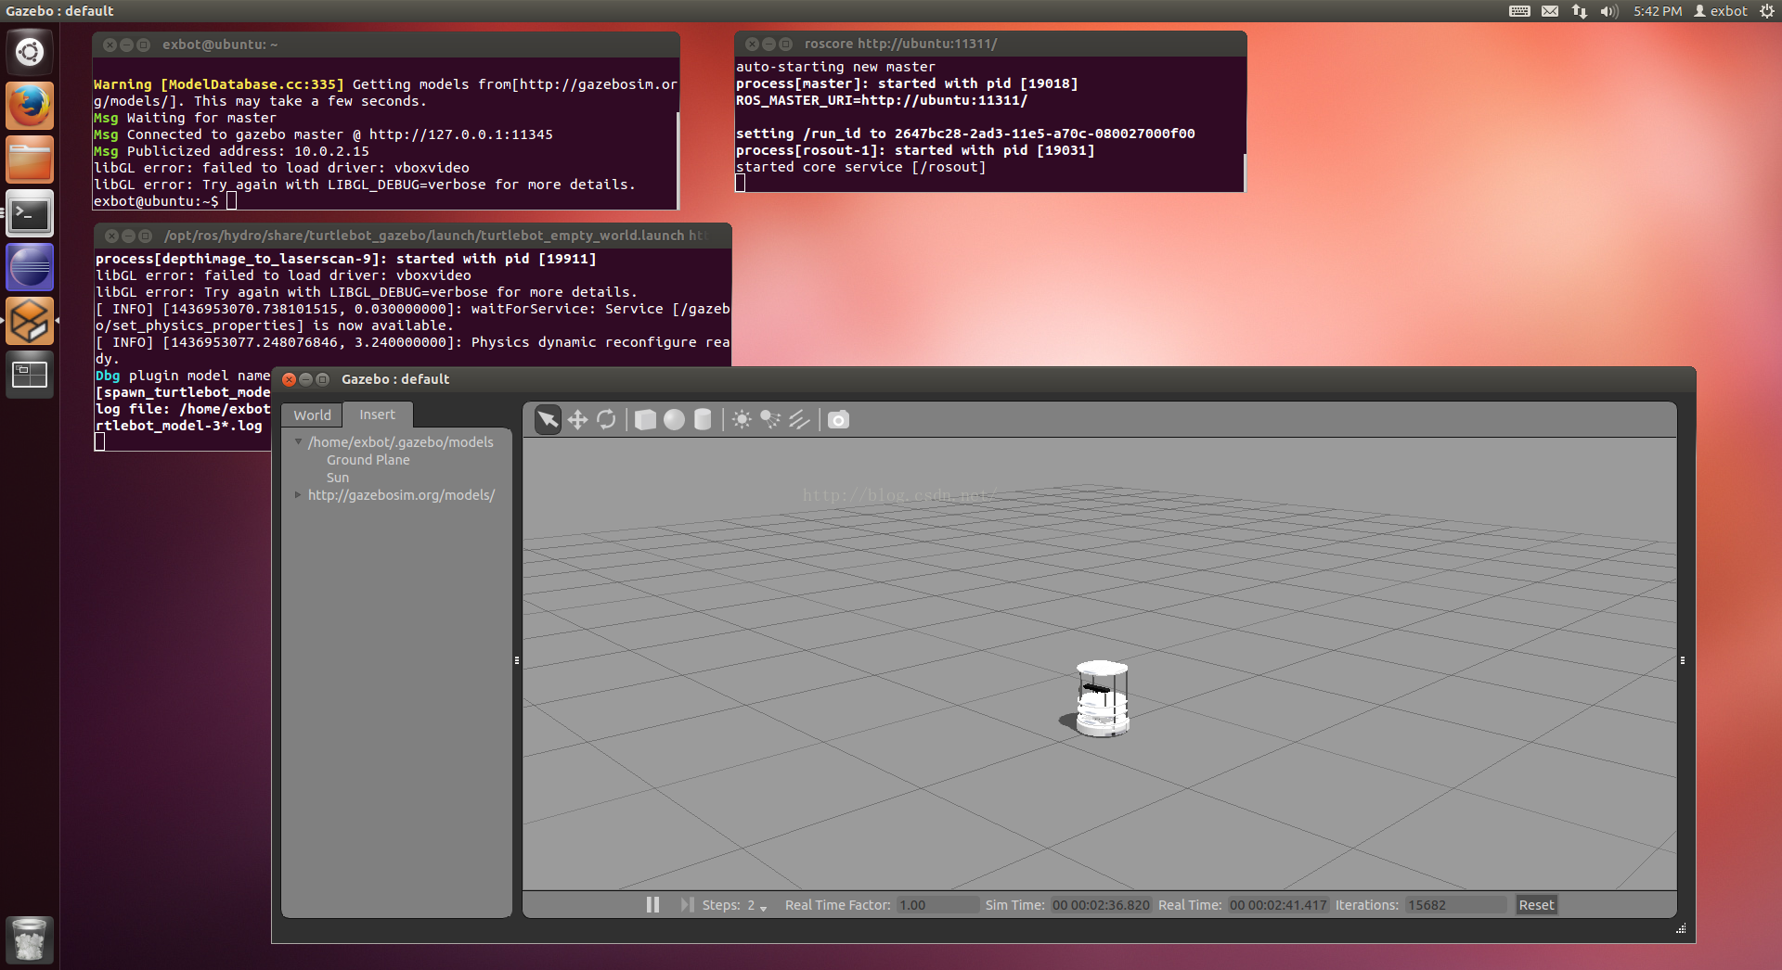Switch to the Insert tab
The width and height of the screenshot is (1782, 970).
tap(377, 415)
